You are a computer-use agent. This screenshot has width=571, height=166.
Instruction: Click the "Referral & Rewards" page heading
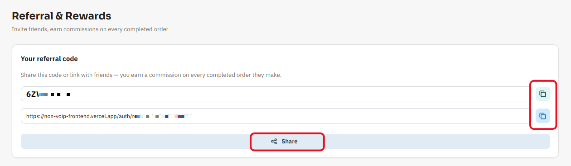click(62, 16)
